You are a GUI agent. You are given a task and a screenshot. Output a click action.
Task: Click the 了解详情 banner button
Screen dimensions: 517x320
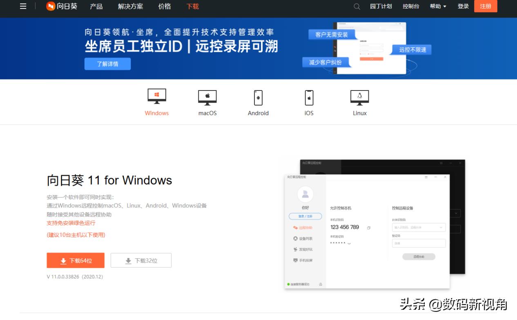[107, 64]
